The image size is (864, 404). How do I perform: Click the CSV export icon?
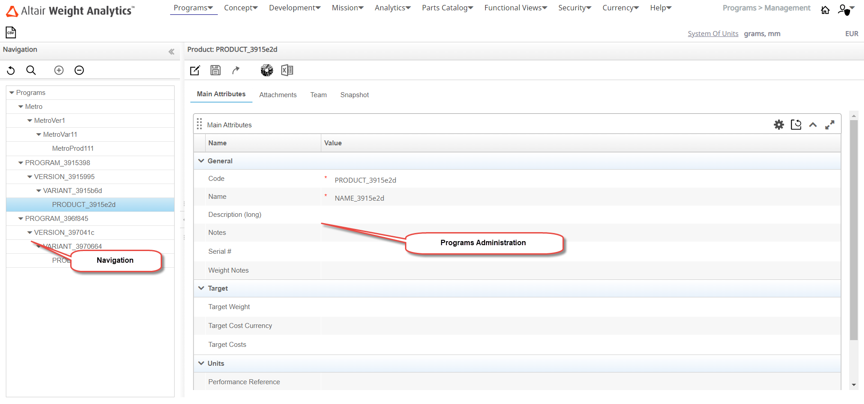tap(11, 32)
